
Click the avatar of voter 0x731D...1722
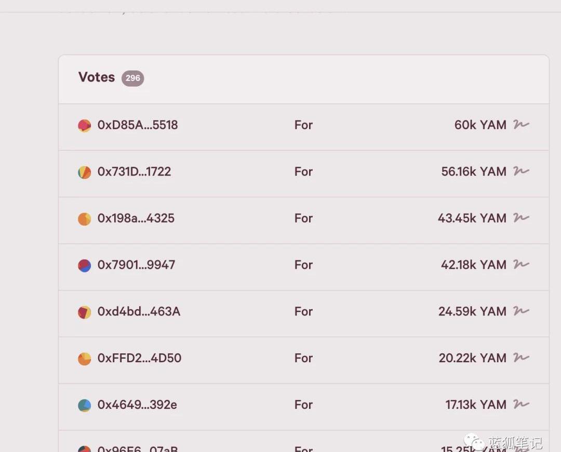(x=85, y=172)
